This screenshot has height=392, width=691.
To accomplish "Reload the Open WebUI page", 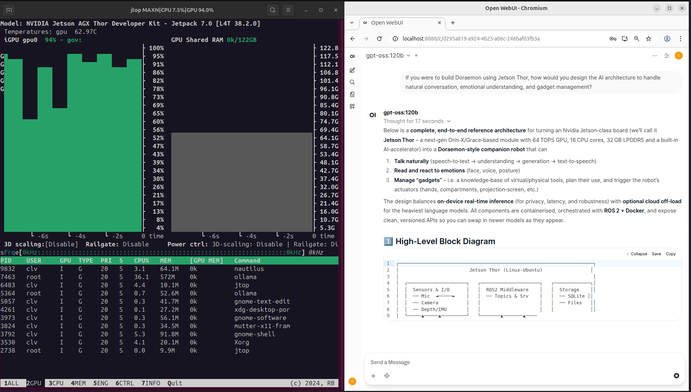I will point(379,39).
